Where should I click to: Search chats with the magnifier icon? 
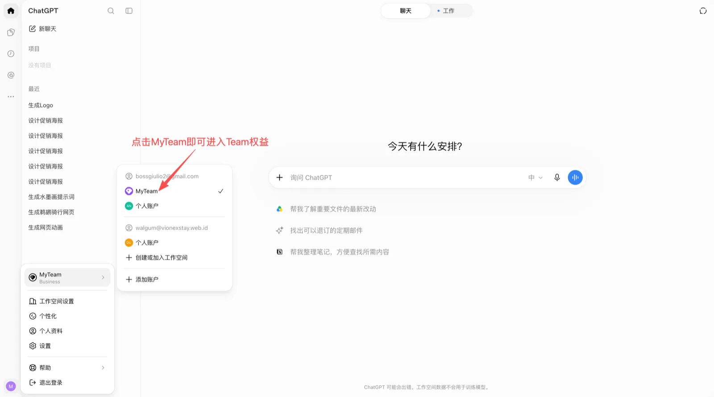click(x=111, y=11)
